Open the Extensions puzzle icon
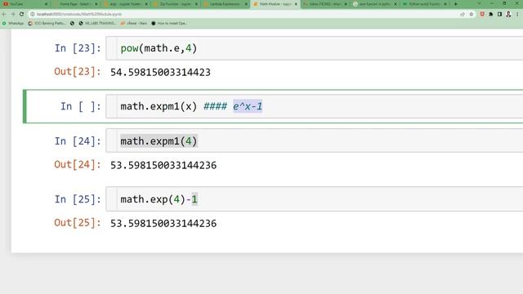Image resolution: width=523 pixels, height=294 pixels. point(491,15)
